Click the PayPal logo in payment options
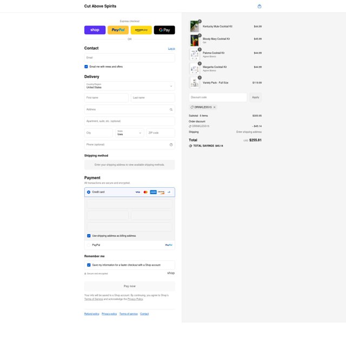This screenshot has width=346, height=337. tap(169, 245)
